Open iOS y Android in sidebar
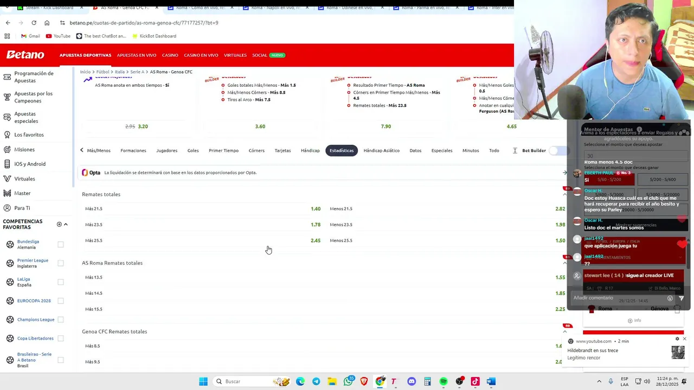The width and height of the screenshot is (694, 390). [x=30, y=164]
